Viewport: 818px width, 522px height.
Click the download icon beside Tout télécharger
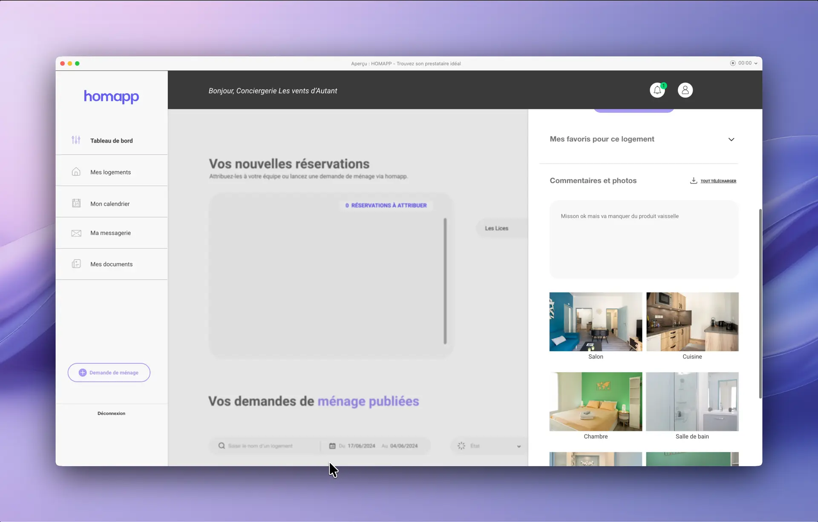(694, 181)
